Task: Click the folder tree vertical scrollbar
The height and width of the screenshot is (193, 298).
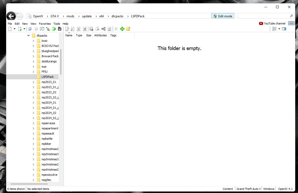Action: [61, 62]
